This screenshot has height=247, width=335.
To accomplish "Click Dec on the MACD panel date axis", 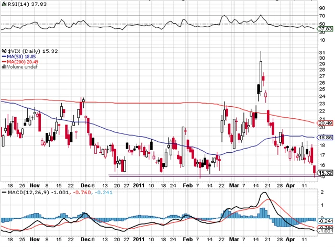I will [x=86, y=239].
